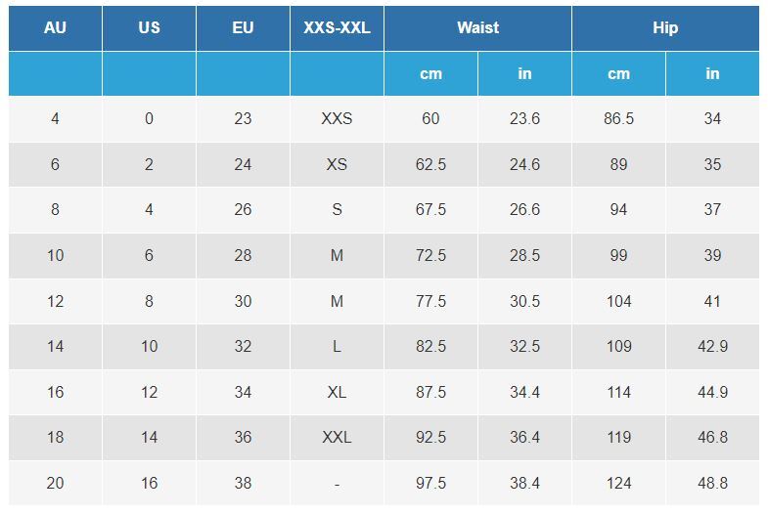768x515 pixels.
Task: Select the XL size cell
Action: coord(337,392)
